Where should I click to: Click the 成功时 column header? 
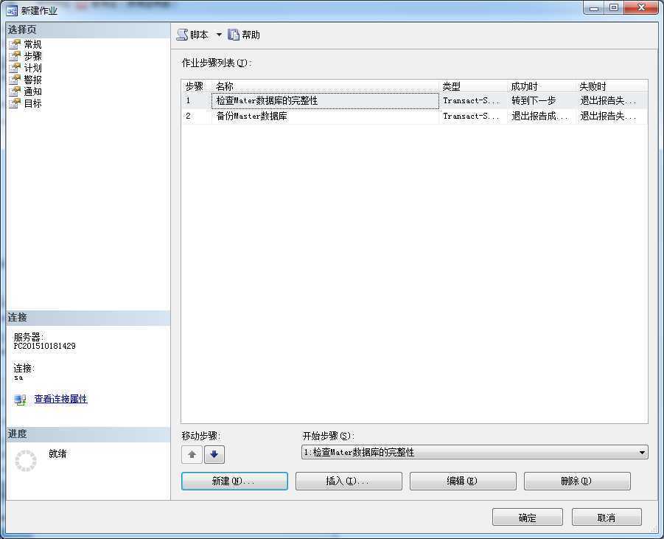[x=542, y=86]
